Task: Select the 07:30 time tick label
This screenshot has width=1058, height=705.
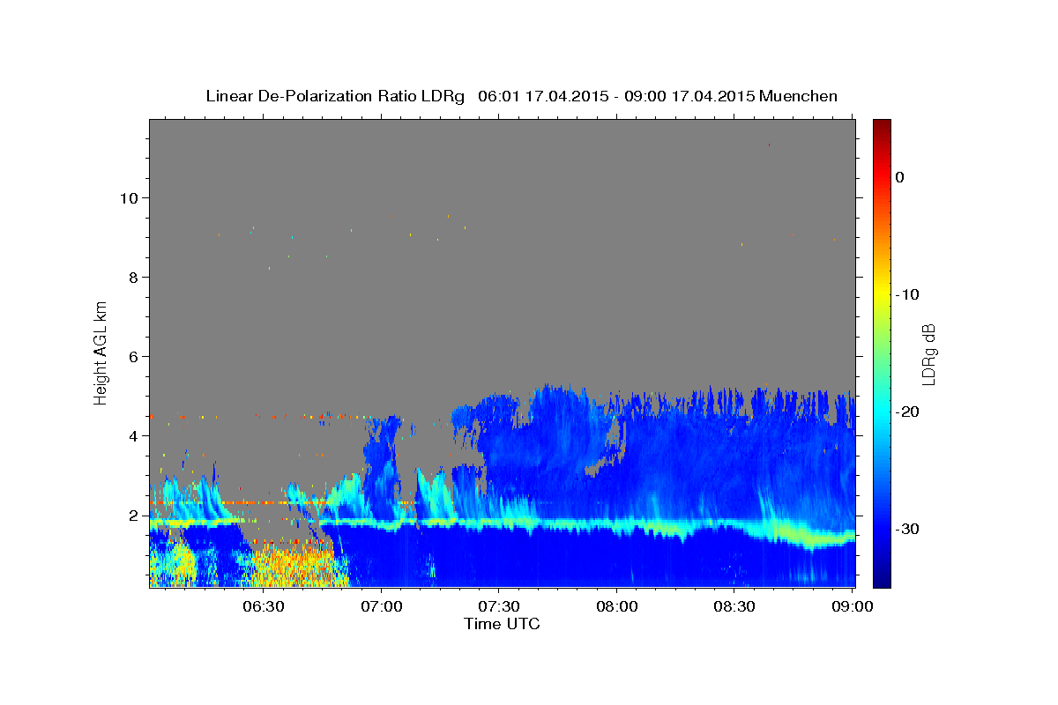Action: (499, 607)
